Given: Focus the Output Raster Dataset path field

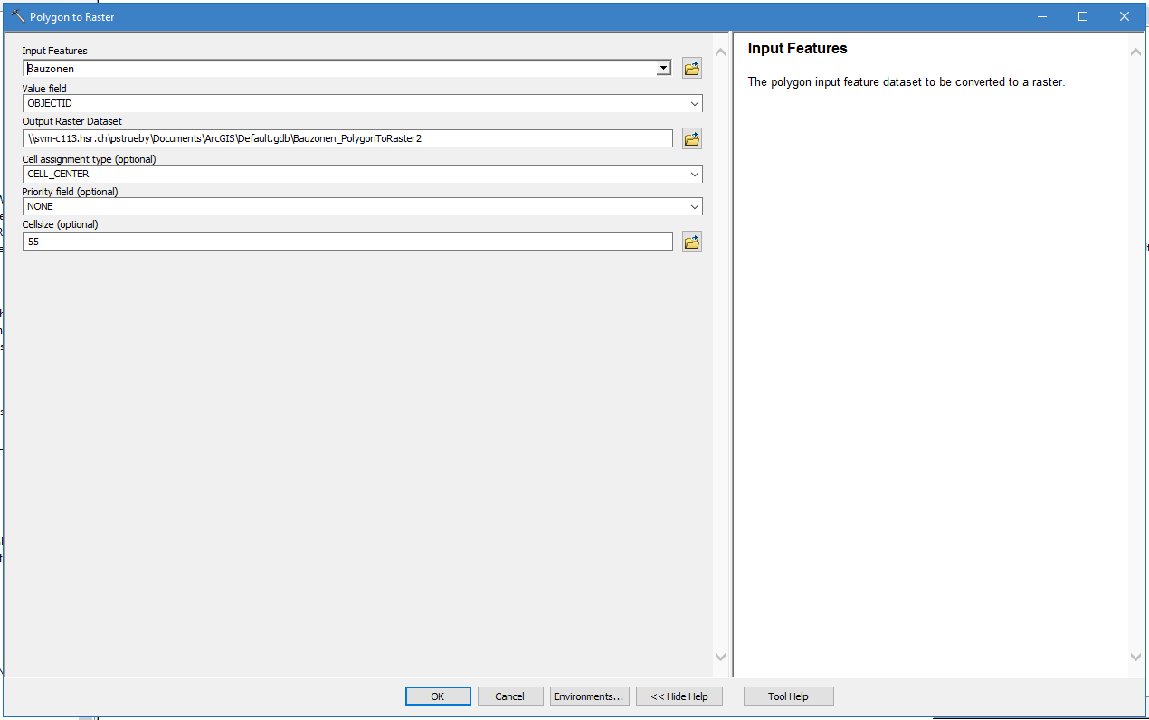Looking at the screenshot, I should (347, 138).
